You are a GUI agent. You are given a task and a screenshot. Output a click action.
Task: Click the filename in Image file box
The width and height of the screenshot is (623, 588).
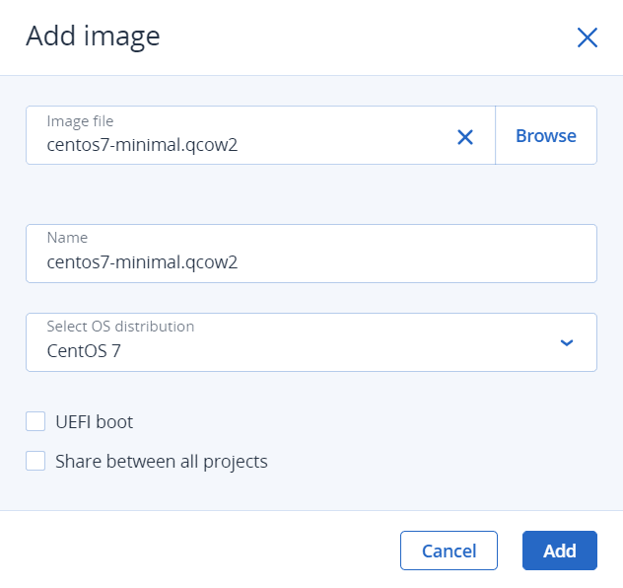click(x=142, y=145)
